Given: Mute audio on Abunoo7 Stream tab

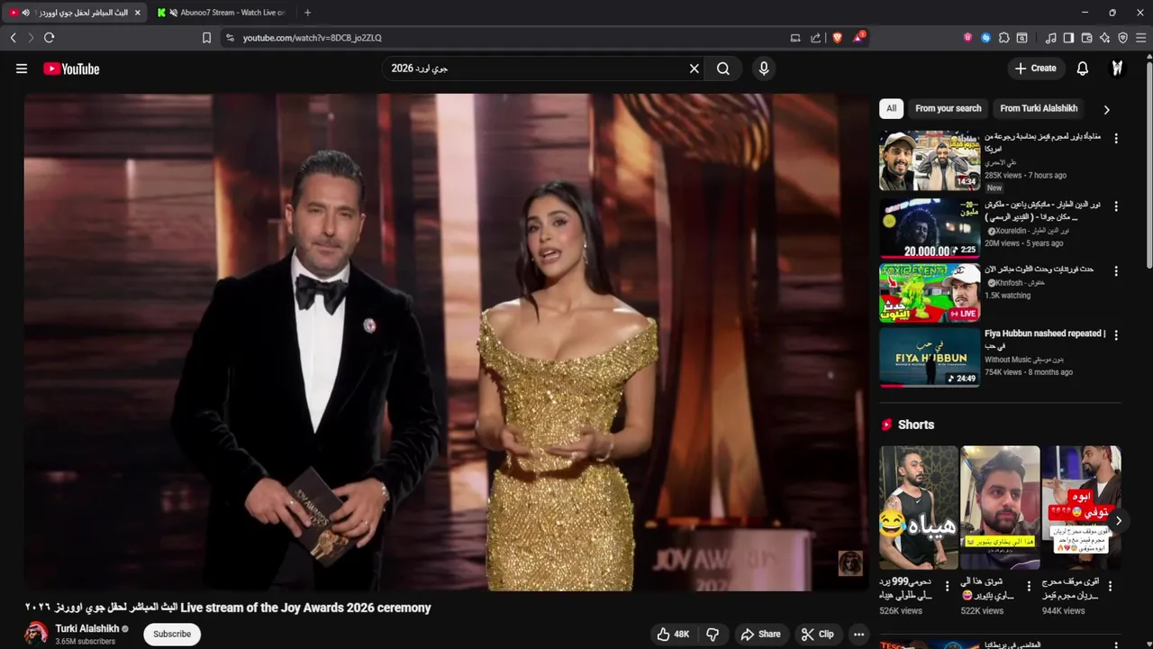Looking at the screenshot, I should tap(173, 13).
